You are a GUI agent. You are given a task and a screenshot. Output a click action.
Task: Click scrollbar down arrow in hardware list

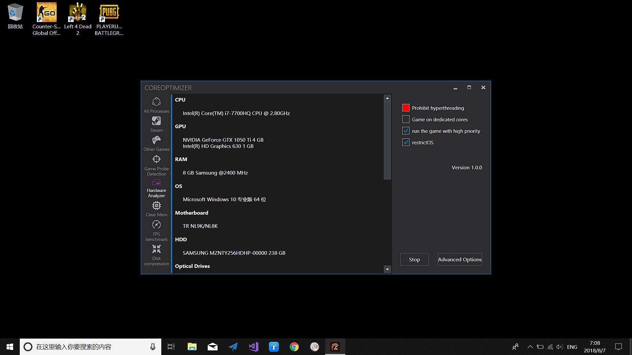coord(387,270)
